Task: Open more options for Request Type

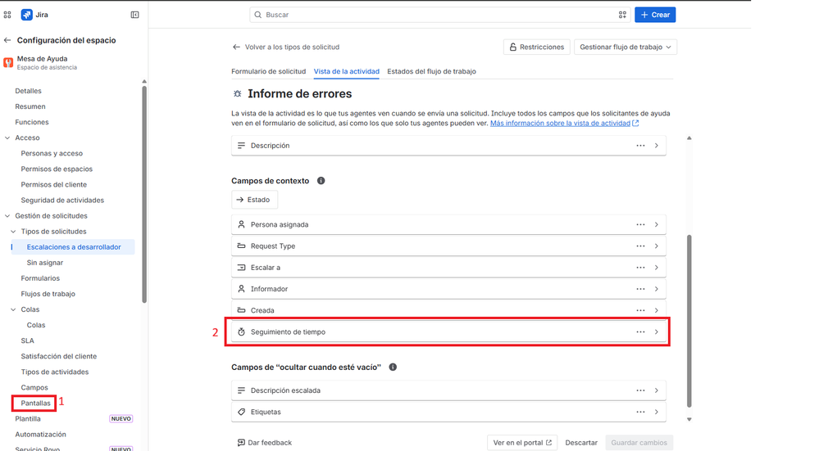Action: (640, 246)
